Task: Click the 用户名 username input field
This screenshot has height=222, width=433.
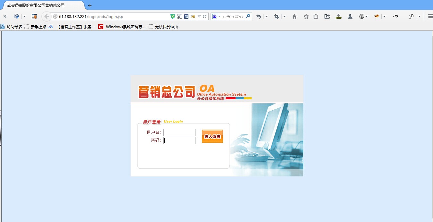Action: point(179,132)
